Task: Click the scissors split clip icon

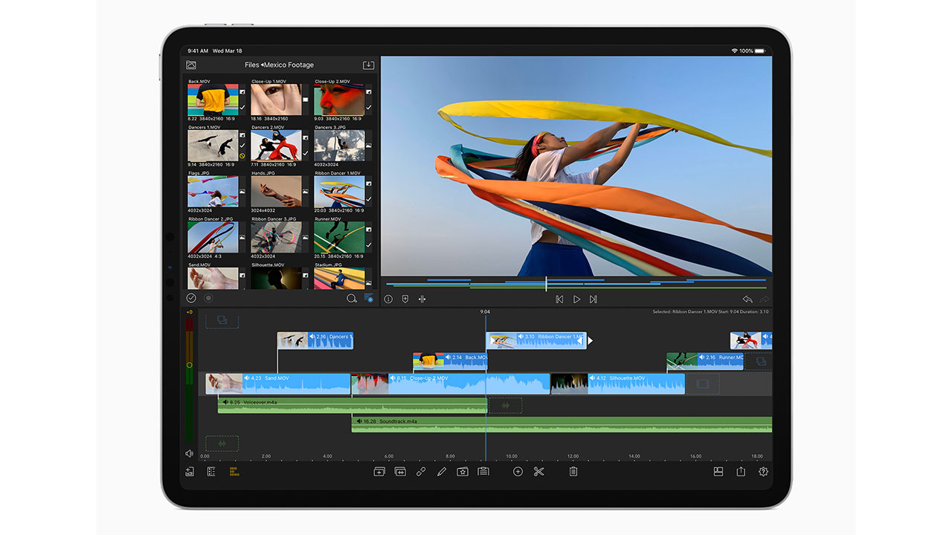Action: pyautogui.click(x=538, y=471)
